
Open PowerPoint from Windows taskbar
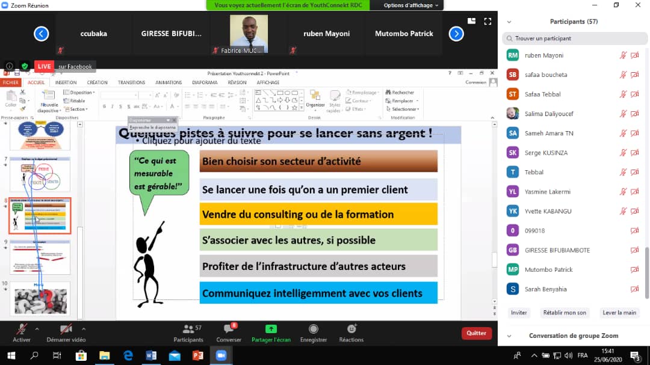(x=198, y=355)
